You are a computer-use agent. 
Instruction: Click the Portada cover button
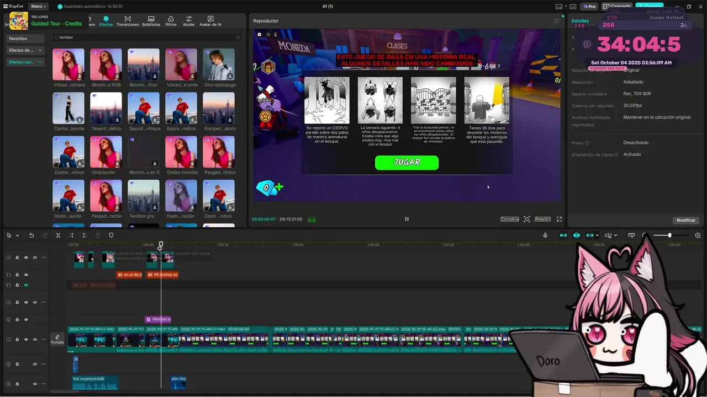pos(57,340)
